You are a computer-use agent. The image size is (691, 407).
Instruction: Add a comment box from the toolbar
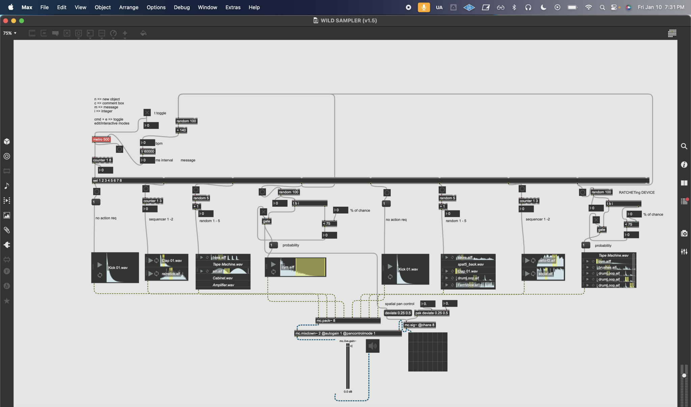point(55,33)
